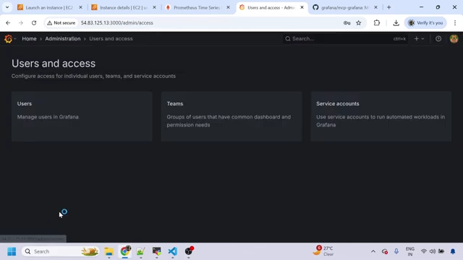Open the password manager key icon
This screenshot has width=463, height=260.
pyautogui.click(x=347, y=22)
